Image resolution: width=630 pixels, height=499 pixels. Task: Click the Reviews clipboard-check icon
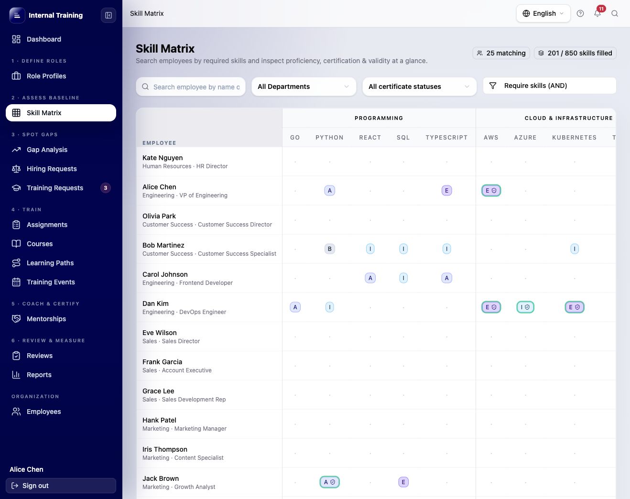(16, 356)
